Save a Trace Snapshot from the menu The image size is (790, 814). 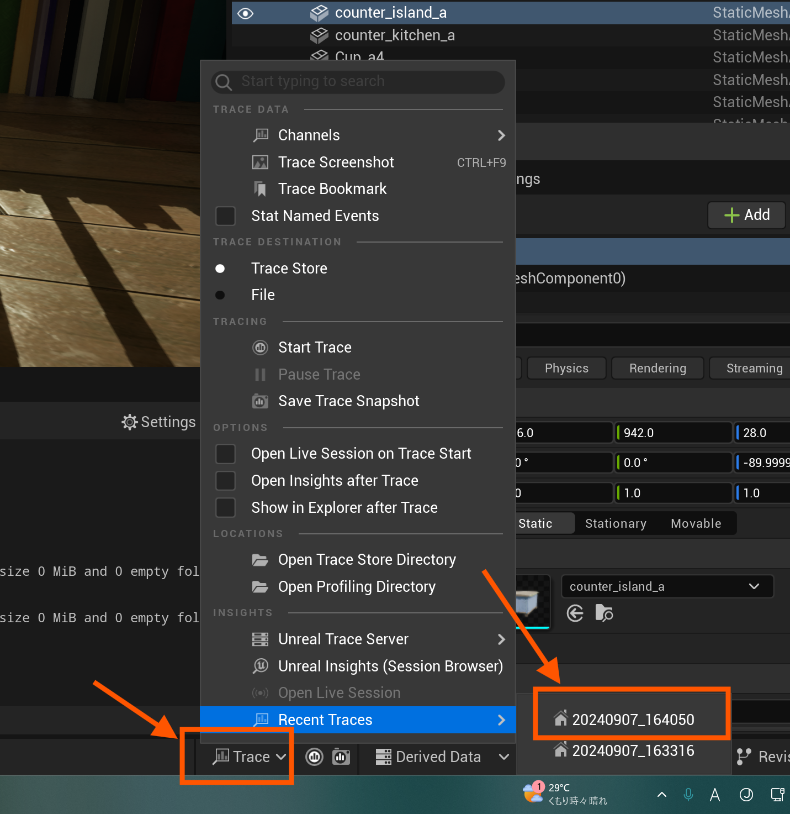click(x=358, y=401)
